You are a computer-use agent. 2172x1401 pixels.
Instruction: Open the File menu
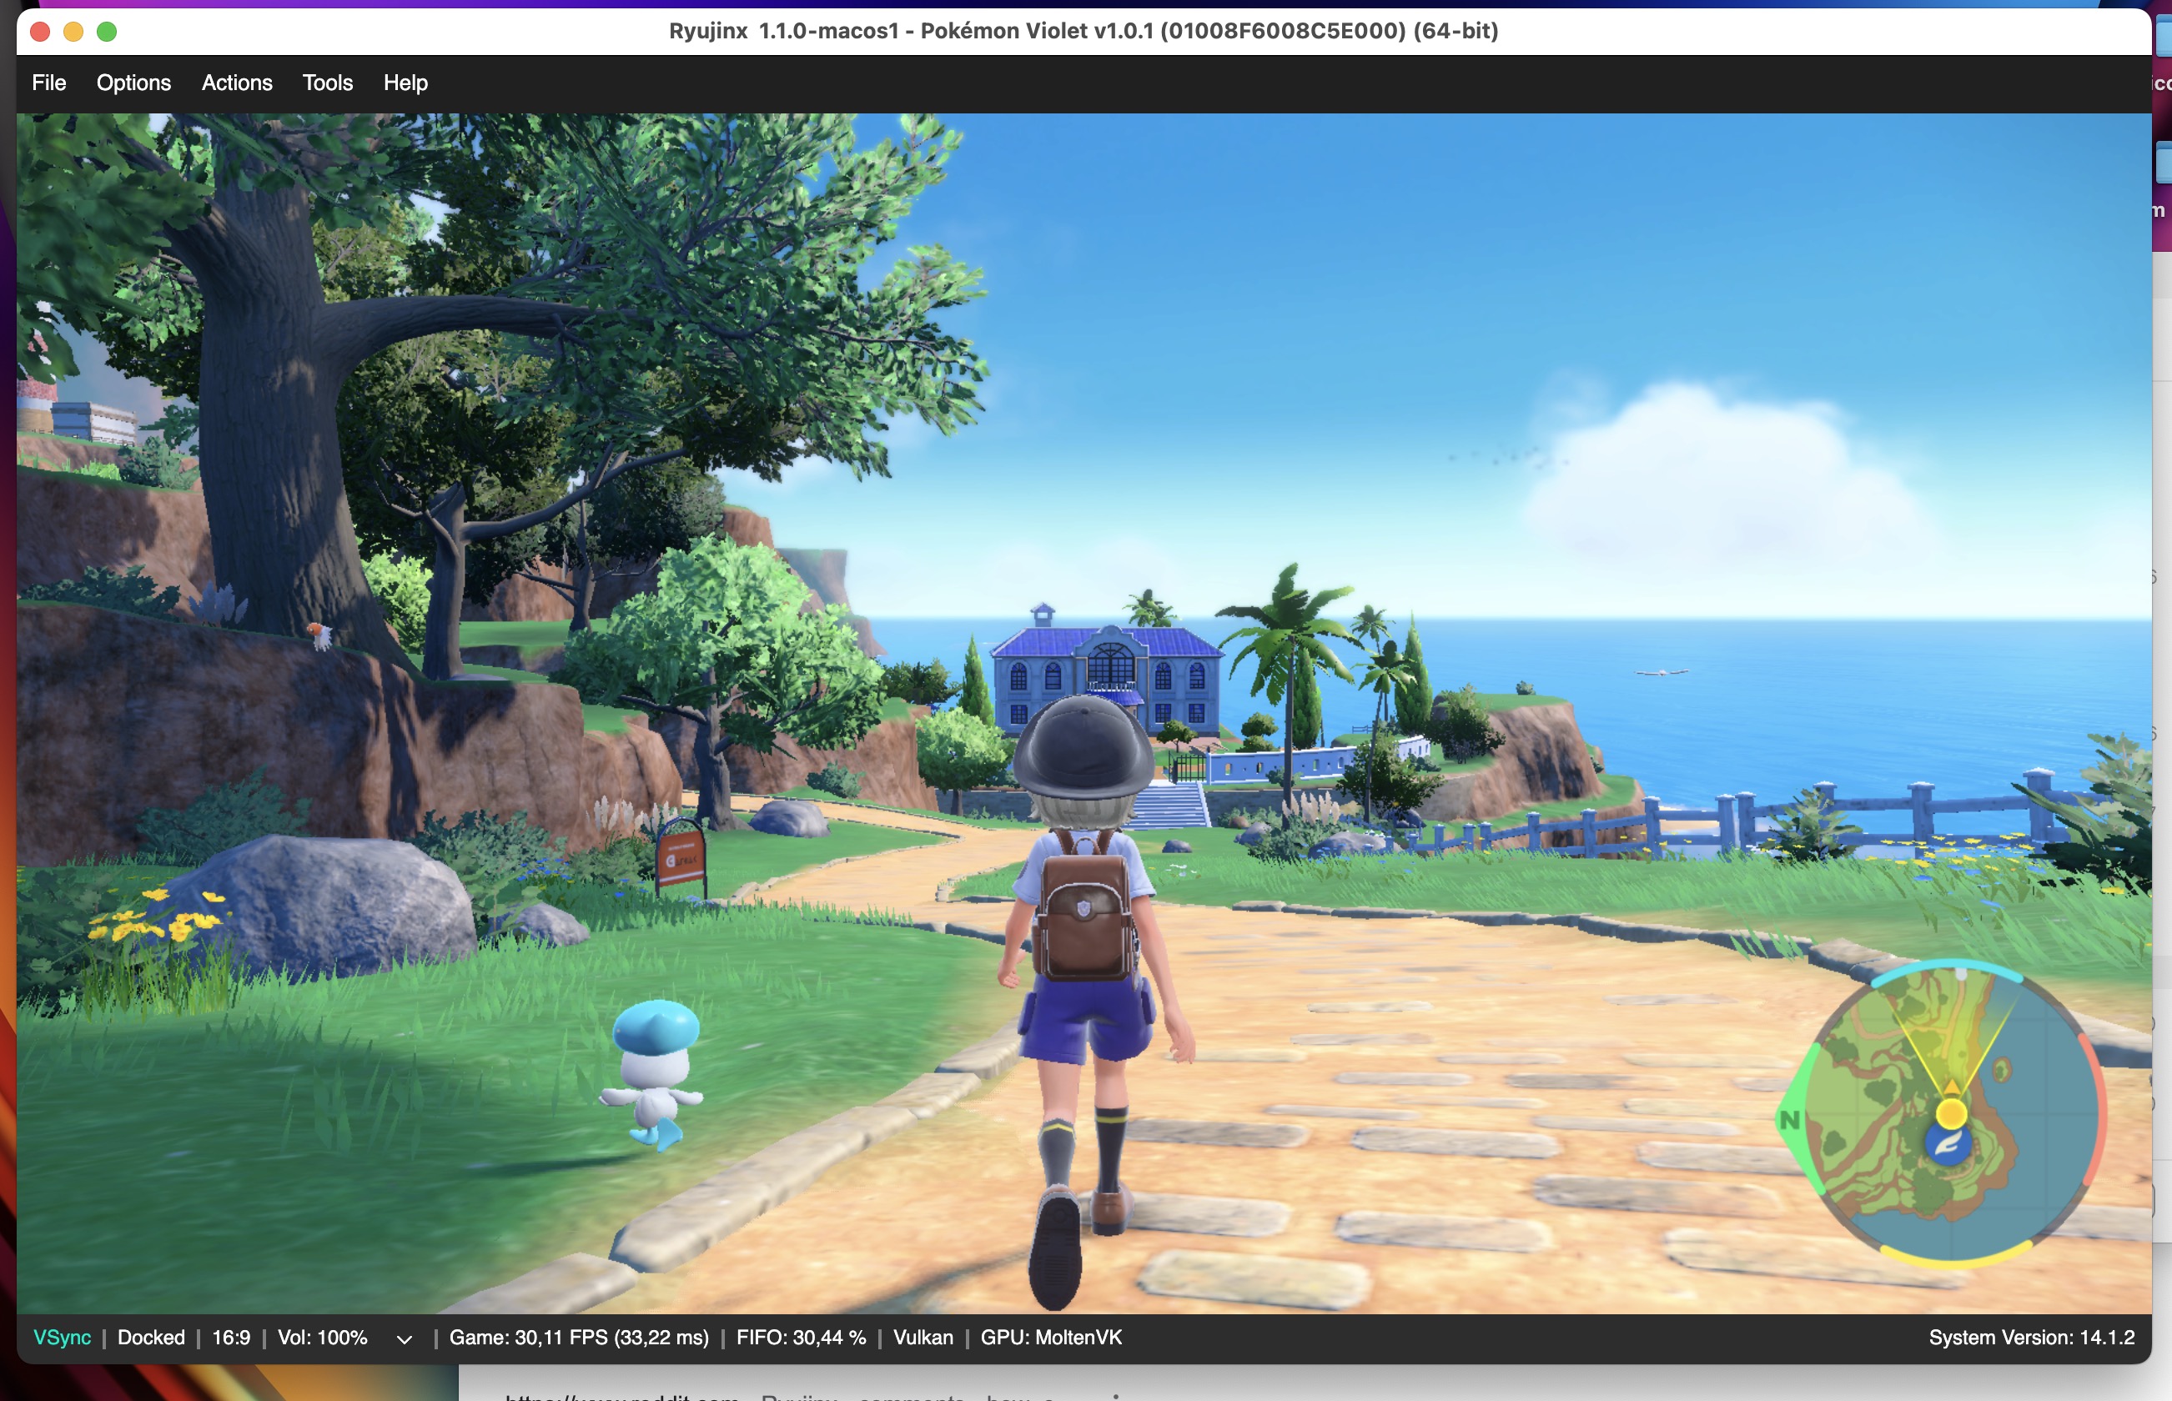pos(49,83)
